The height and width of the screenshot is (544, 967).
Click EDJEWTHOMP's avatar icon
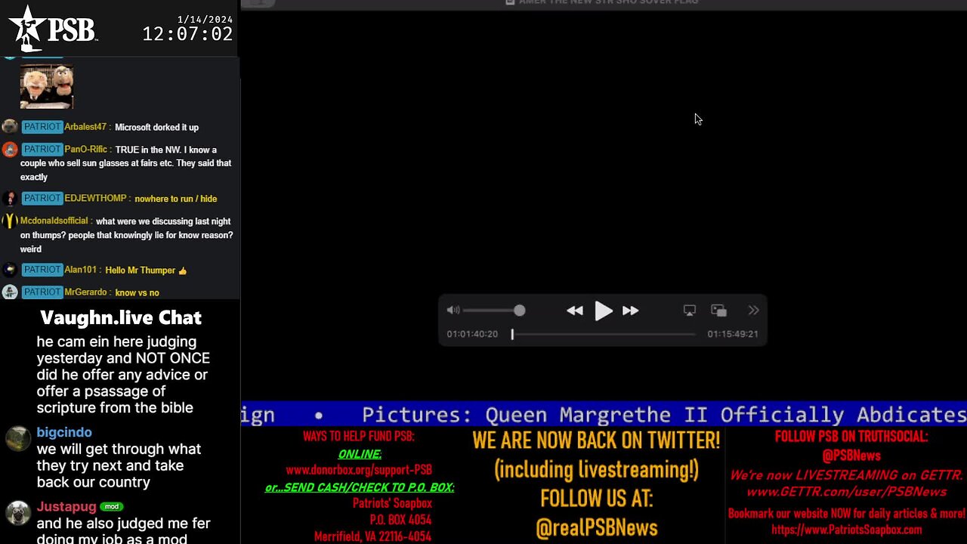click(x=9, y=199)
